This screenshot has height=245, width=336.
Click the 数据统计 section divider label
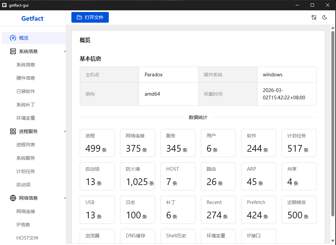198,117
